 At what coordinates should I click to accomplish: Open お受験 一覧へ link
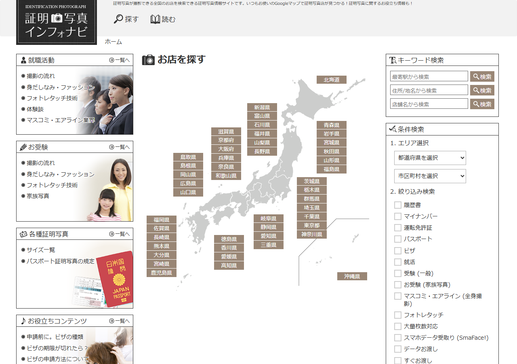[x=120, y=147]
